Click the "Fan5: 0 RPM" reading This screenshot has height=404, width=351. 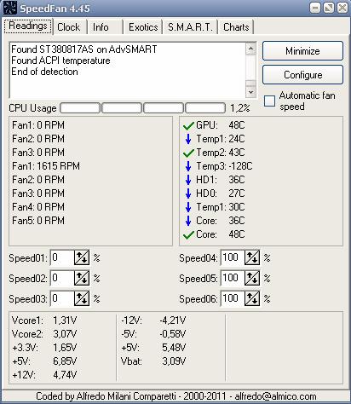[x=38, y=221]
